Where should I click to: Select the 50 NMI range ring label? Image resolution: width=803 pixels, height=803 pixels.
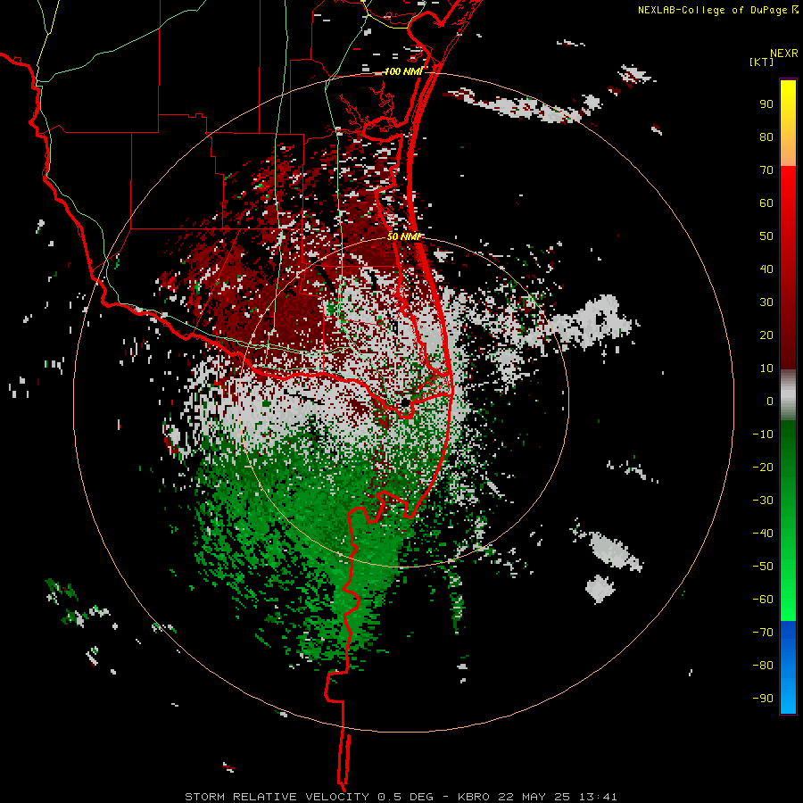pyautogui.click(x=403, y=236)
